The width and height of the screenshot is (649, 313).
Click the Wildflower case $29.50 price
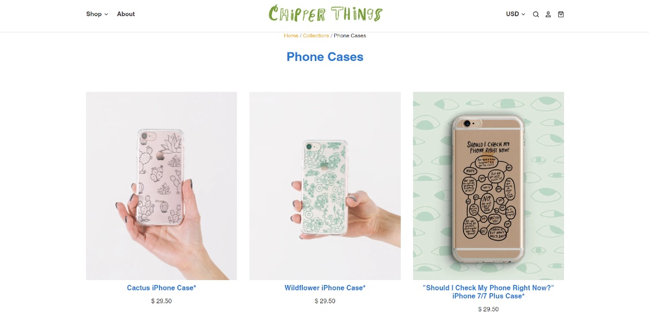325,301
